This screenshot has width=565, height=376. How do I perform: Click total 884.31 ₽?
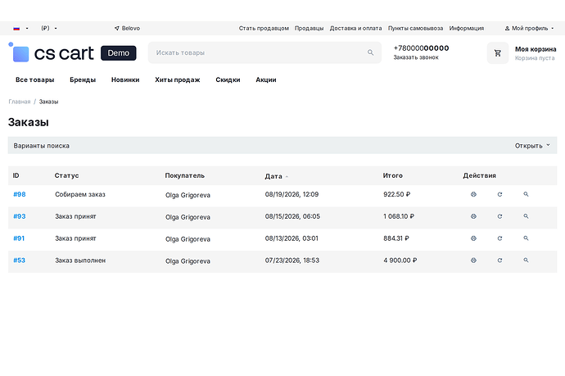[396, 238]
